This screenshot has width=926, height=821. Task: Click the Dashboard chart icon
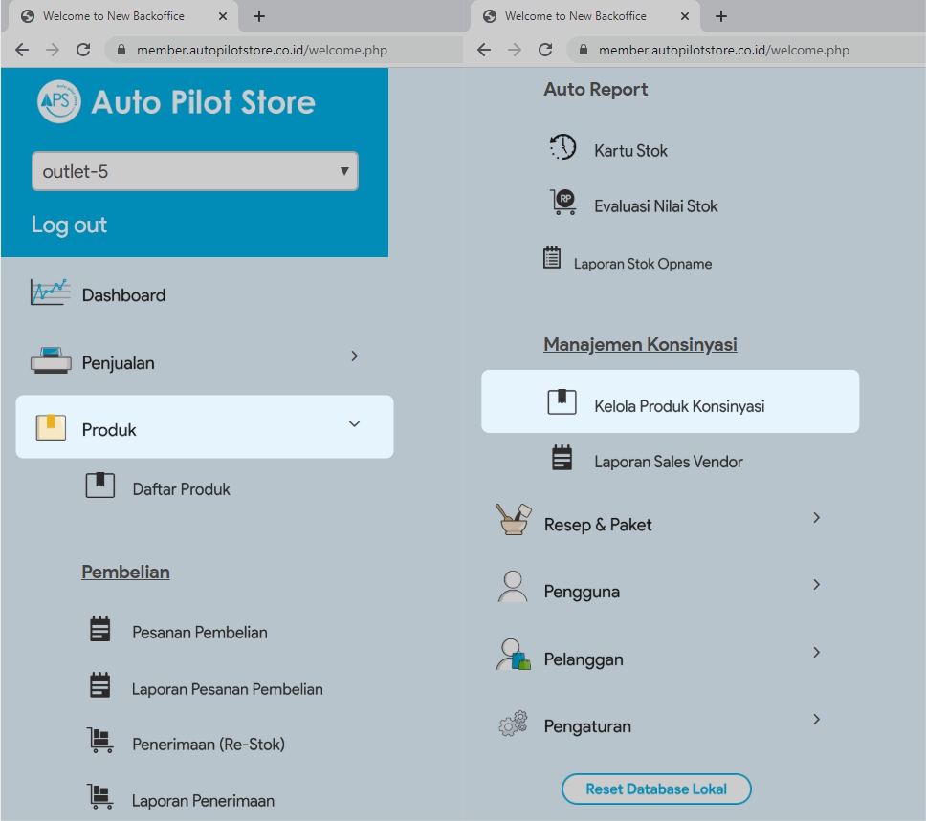pyautogui.click(x=50, y=293)
